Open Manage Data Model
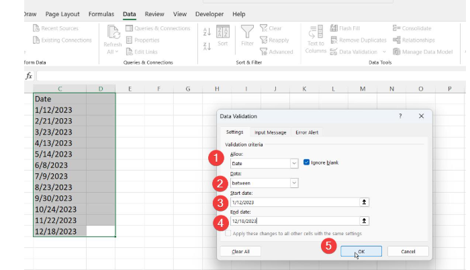This screenshot has height=270, width=470. pos(422,52)
